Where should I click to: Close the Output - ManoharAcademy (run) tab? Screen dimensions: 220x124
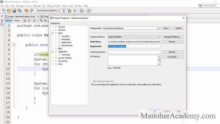[x=38, y=17]
